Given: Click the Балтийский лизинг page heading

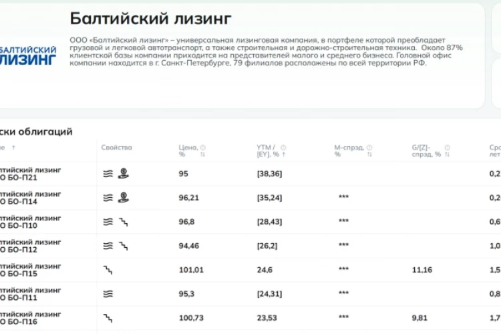Looking at the screenshot, I should (x=150, y=19).
